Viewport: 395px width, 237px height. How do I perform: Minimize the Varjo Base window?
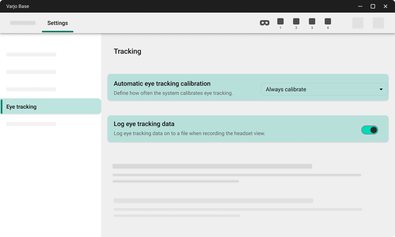[x=360, y=6]
